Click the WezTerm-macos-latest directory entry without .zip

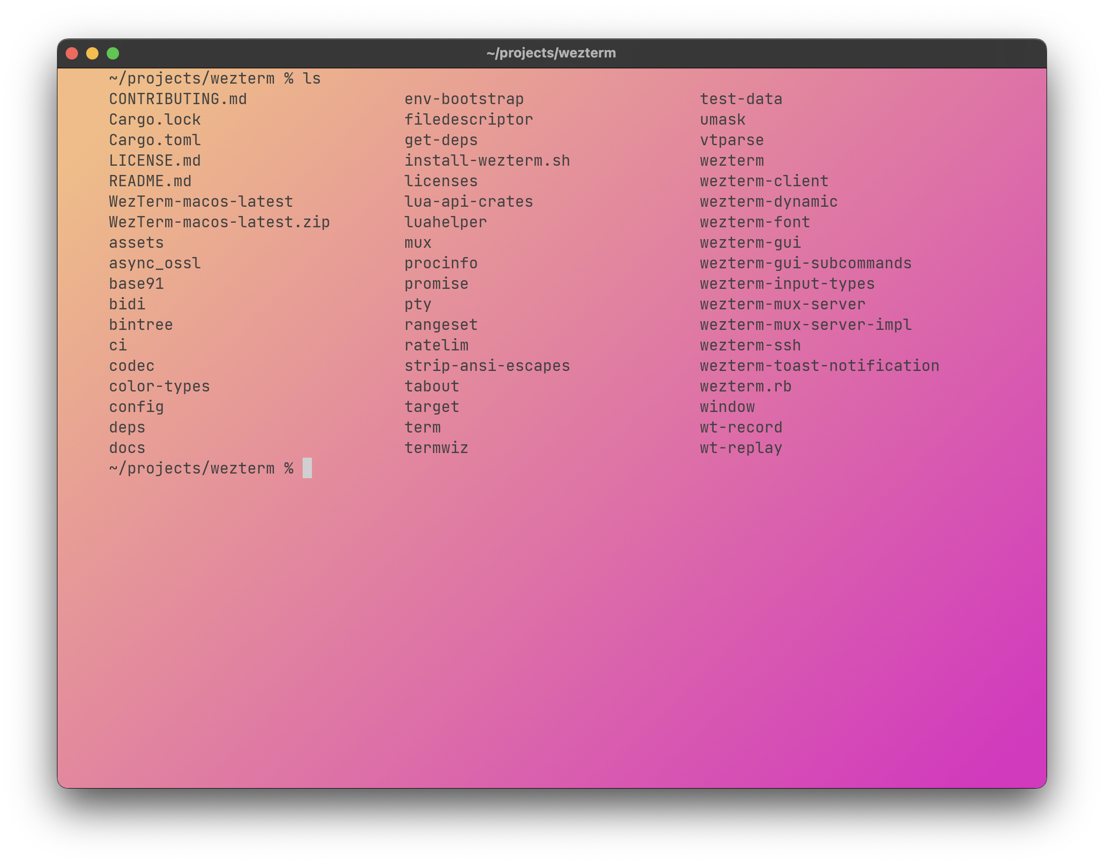pos(201,202)
